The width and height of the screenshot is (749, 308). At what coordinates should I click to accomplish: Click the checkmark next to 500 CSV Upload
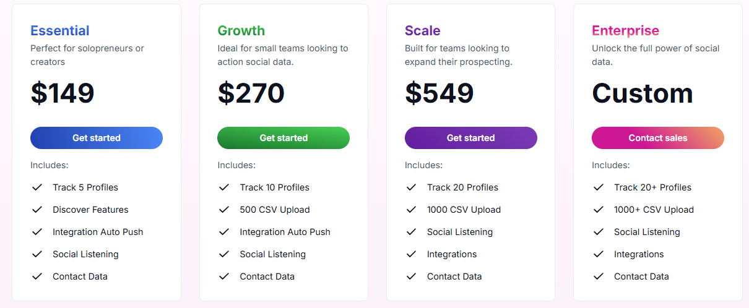(x=224, y=210)
